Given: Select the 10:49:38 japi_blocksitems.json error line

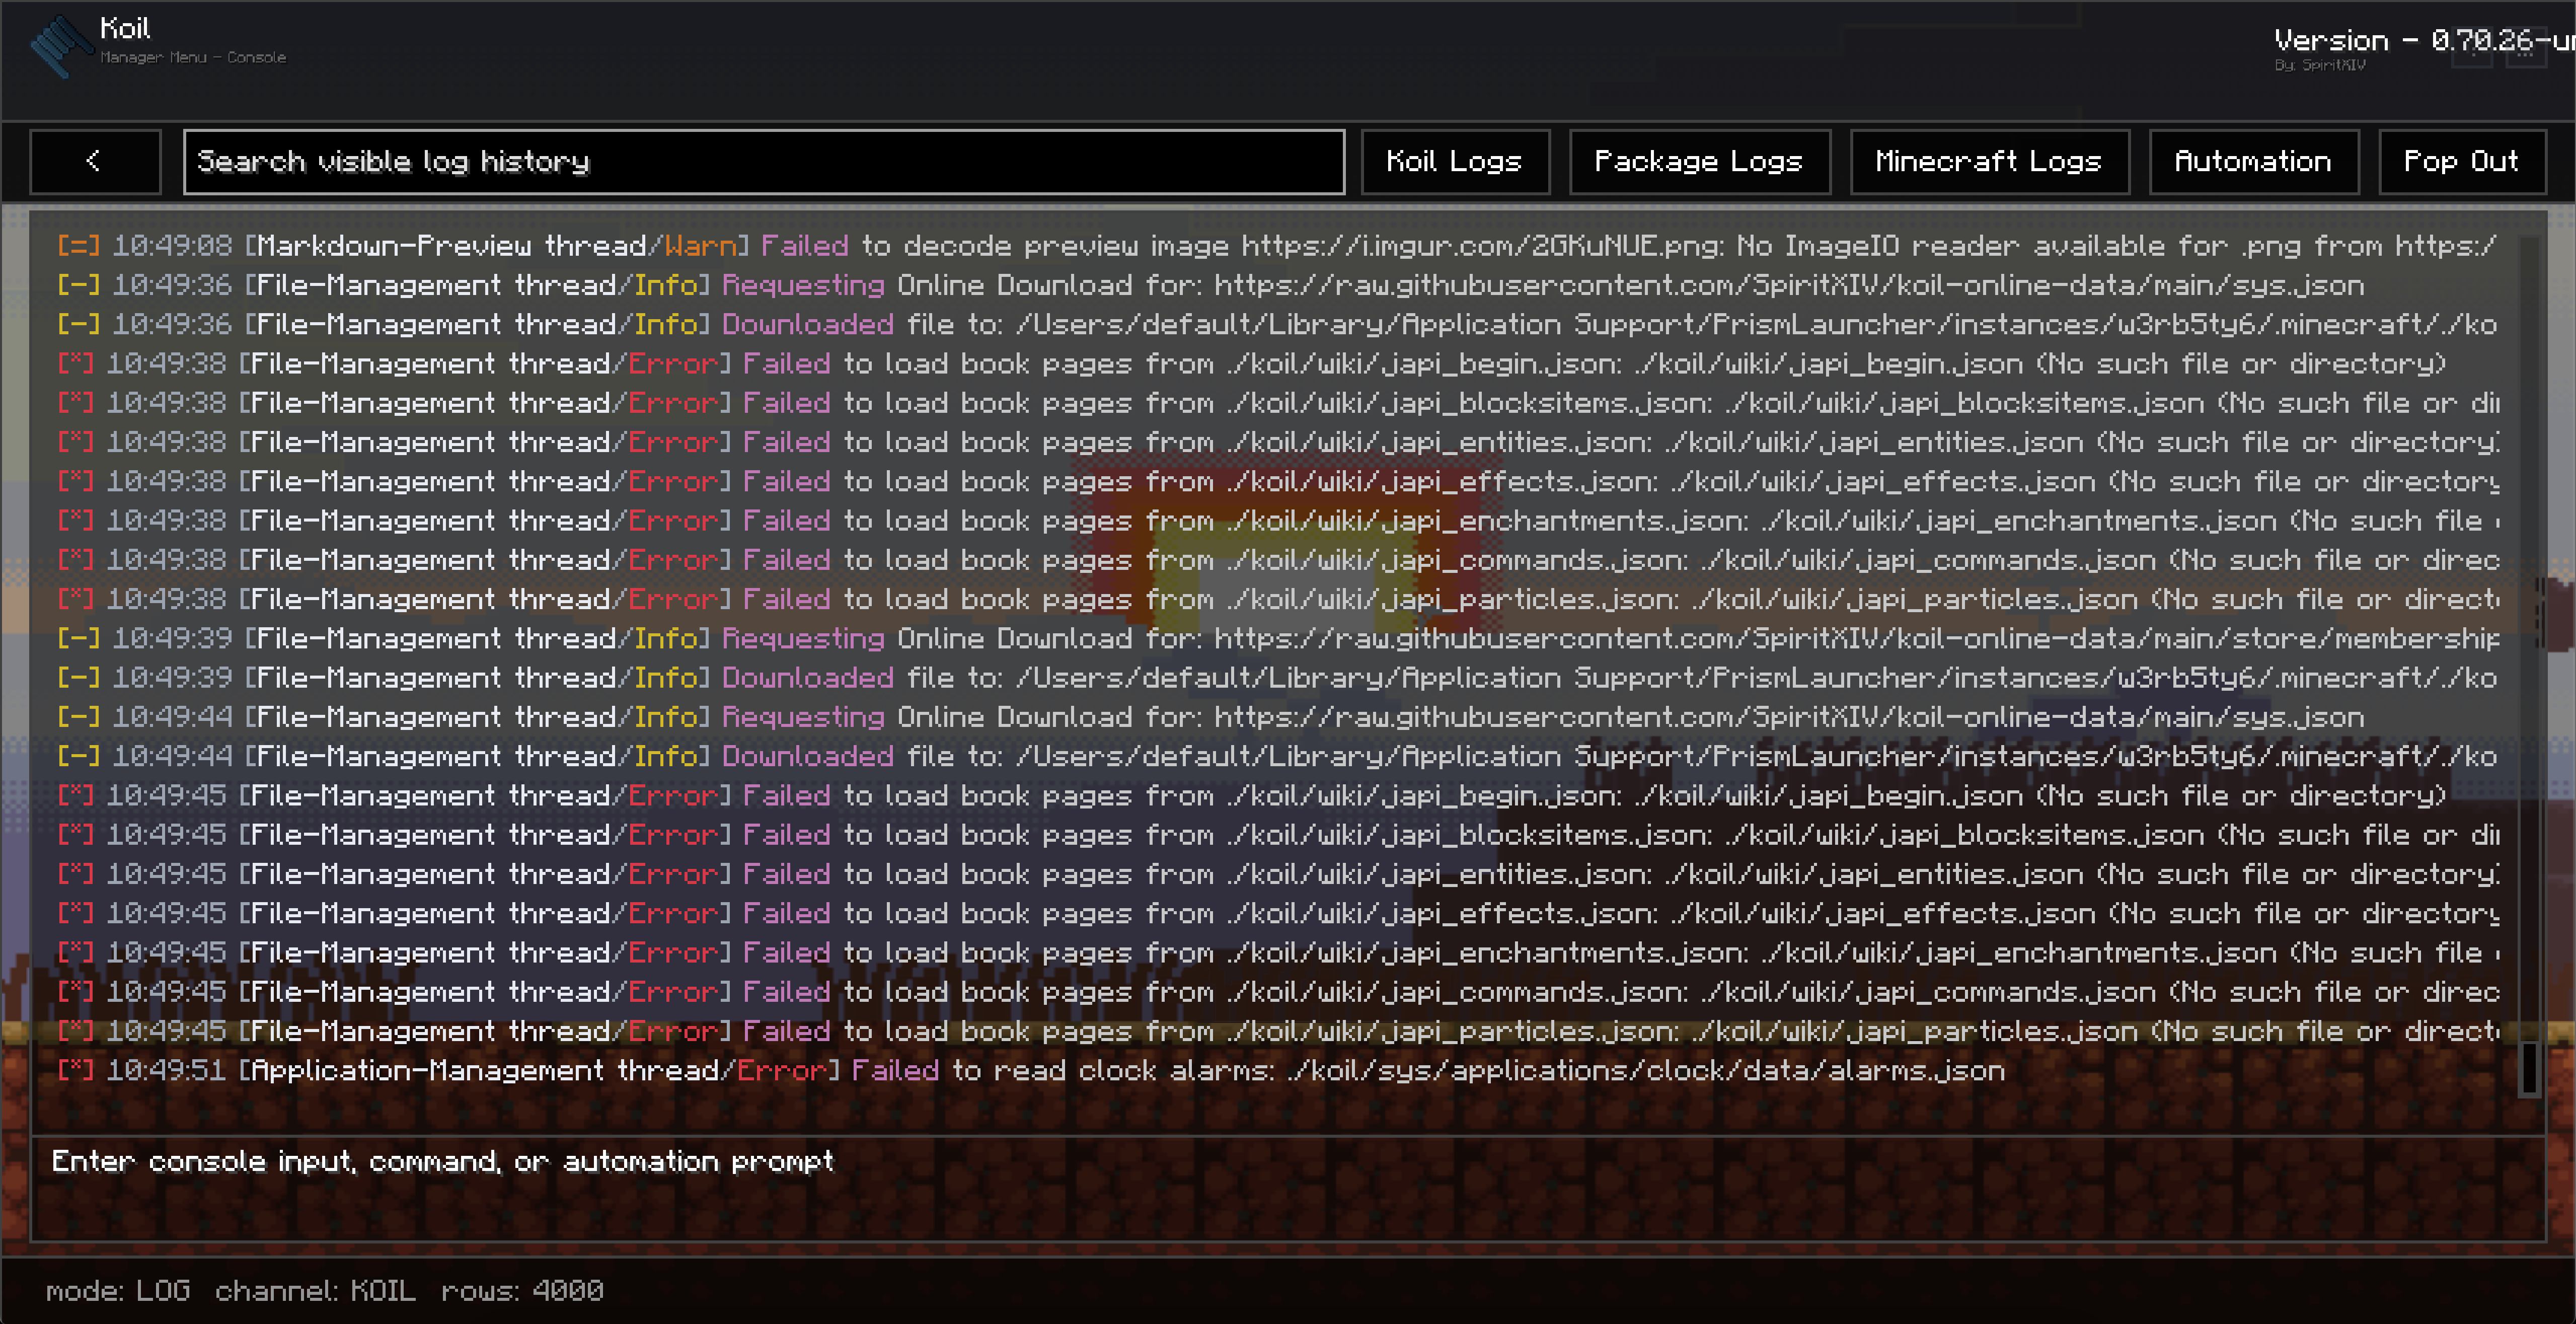Looking at the screenshot, I should (1277, 403).
